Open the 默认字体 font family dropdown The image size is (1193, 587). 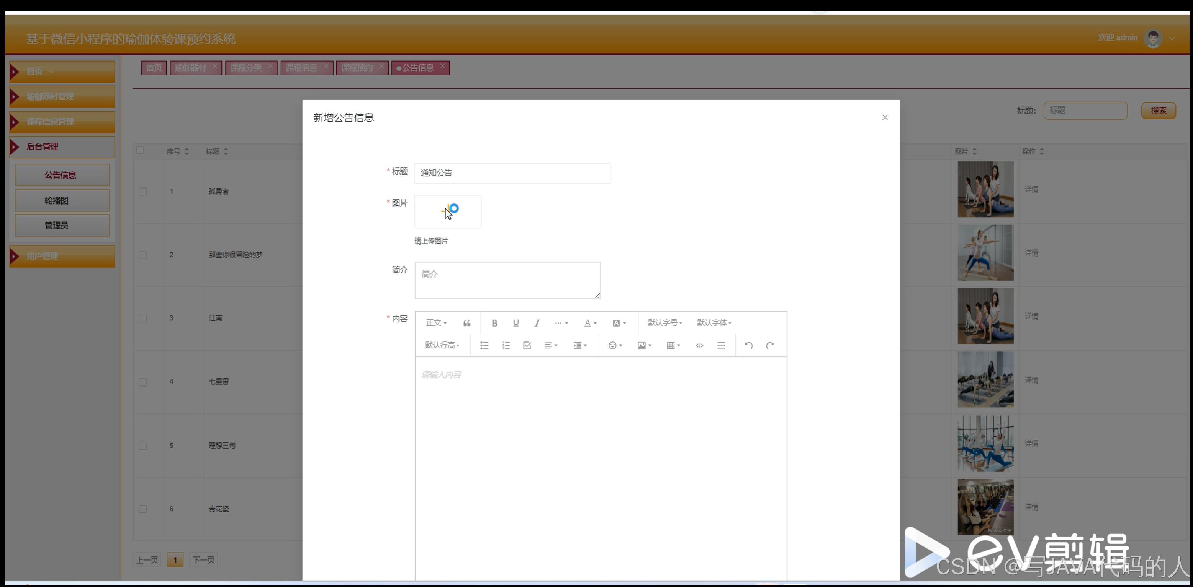click(714, 323)
